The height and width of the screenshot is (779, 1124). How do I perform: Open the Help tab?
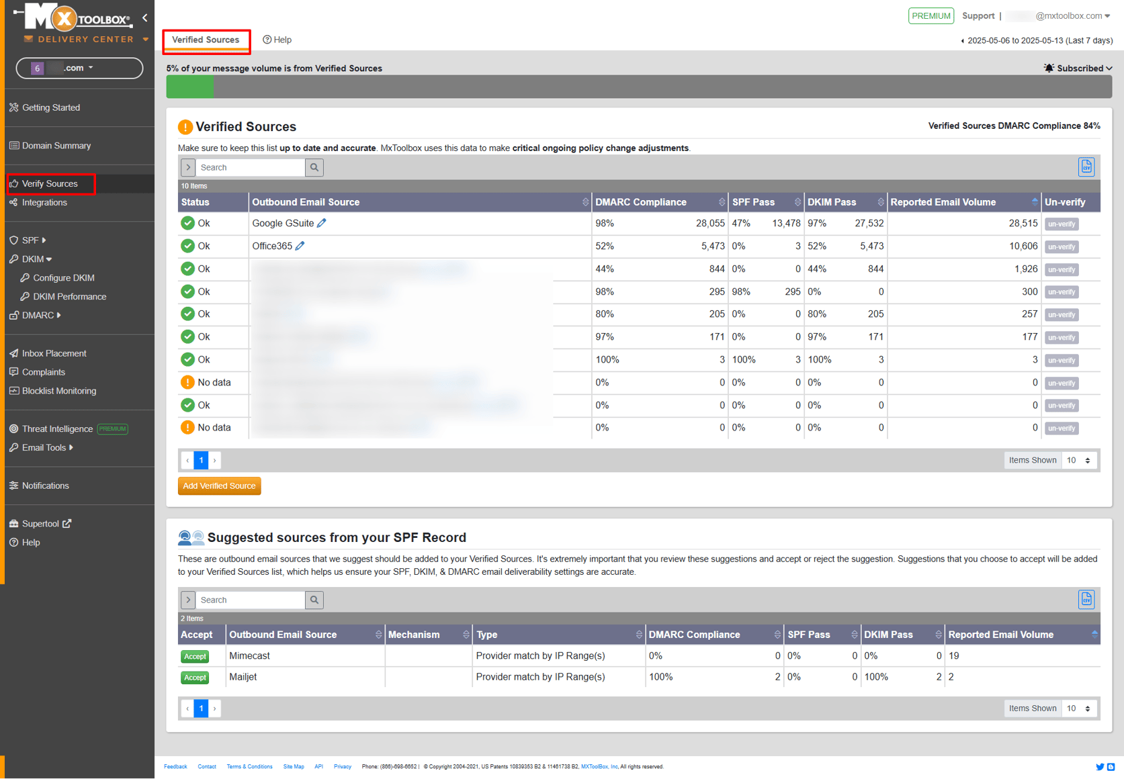coord(277,40)
